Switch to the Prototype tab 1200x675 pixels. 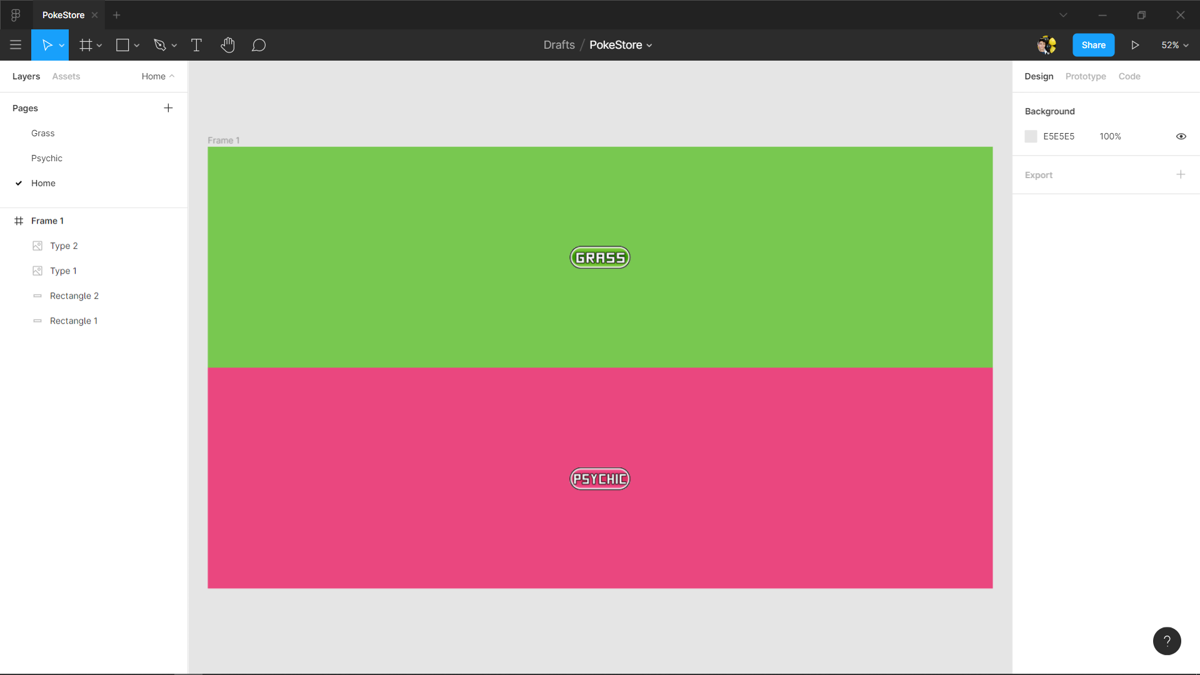[x=1085, y=76]
